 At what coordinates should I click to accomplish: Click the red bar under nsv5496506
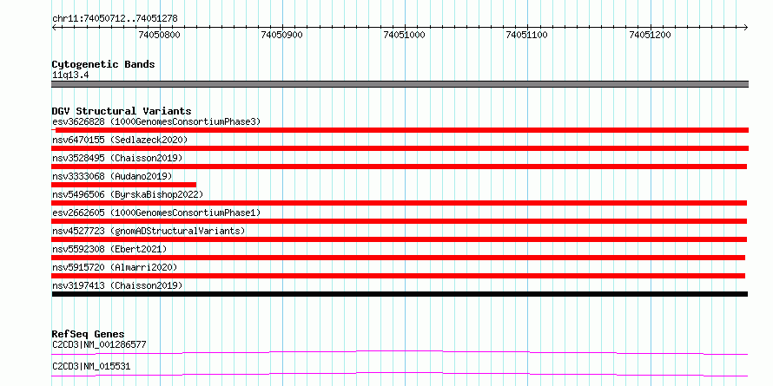click(x=400, y=203)
